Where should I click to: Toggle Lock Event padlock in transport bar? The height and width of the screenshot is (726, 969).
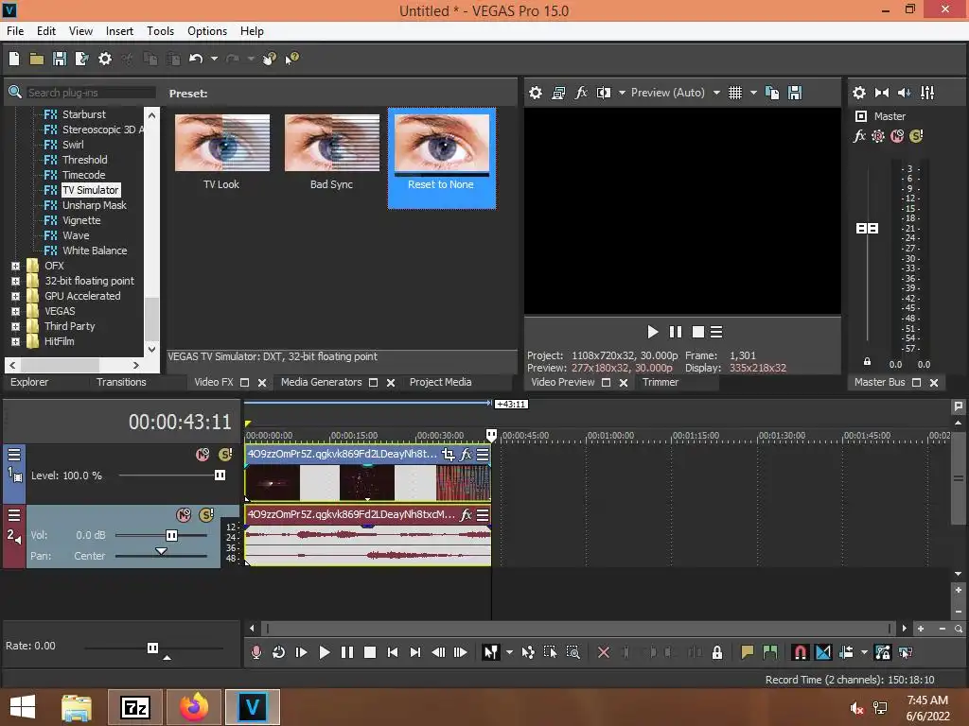coord(717,652)
